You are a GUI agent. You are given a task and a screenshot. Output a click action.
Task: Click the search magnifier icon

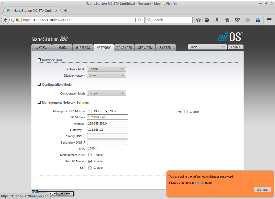click(x=149, y=20)
